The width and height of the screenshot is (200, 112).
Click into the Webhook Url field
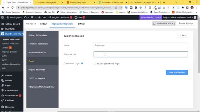coord(141,54)
